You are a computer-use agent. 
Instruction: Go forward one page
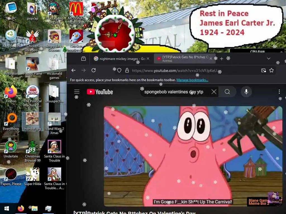[84, 70]
